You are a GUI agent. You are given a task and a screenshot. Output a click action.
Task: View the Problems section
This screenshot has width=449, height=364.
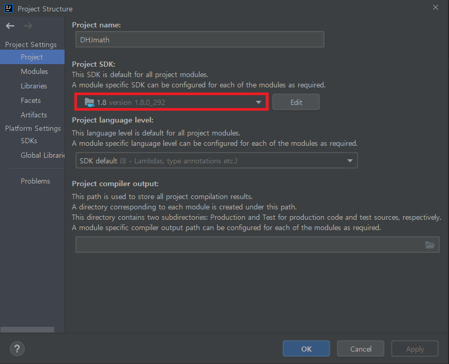click(35, 181)
